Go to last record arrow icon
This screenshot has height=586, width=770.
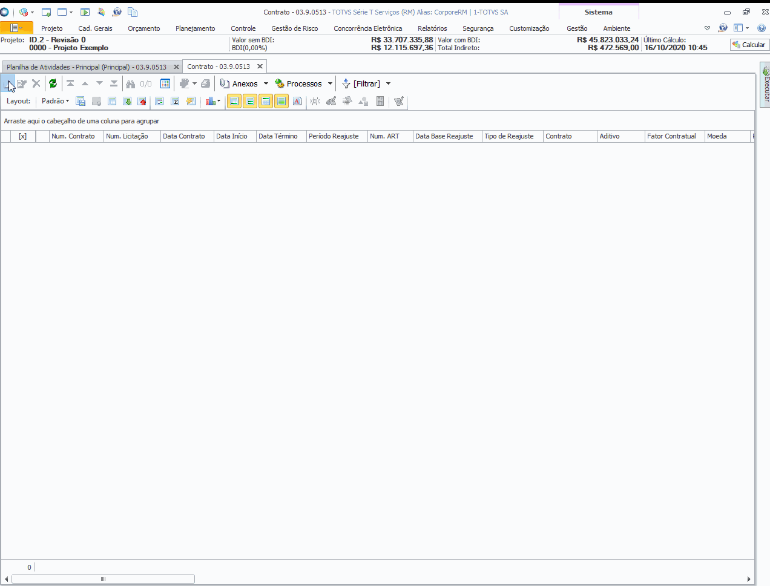pyautogui.click(x=114, y=83)
